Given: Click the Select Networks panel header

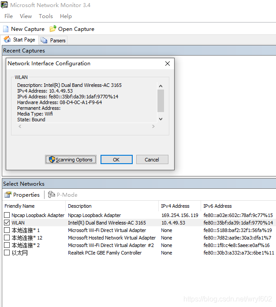Looking at the screenshot, I should pos(139,183).
